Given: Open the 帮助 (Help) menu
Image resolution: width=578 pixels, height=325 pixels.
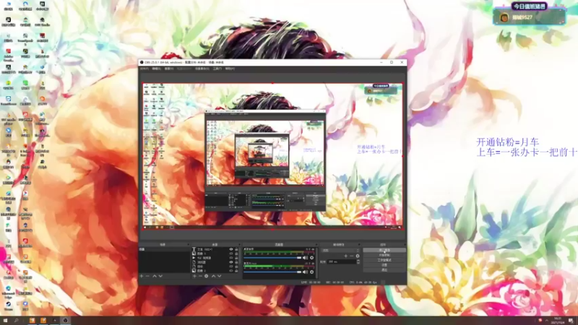Looking at the screenshot, I should pos(230,69).
